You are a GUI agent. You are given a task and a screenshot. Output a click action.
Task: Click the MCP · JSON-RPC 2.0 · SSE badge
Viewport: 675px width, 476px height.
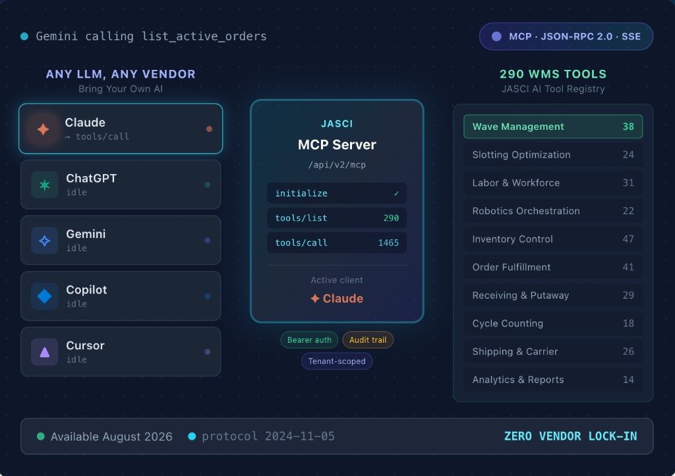566,36
